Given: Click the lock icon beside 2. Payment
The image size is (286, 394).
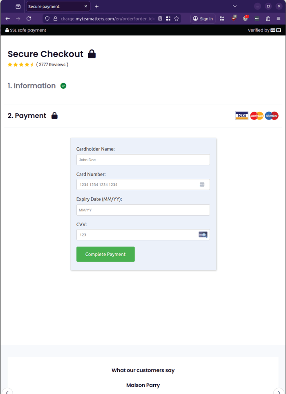Looking at the screenshot, I should pos(54,115).
